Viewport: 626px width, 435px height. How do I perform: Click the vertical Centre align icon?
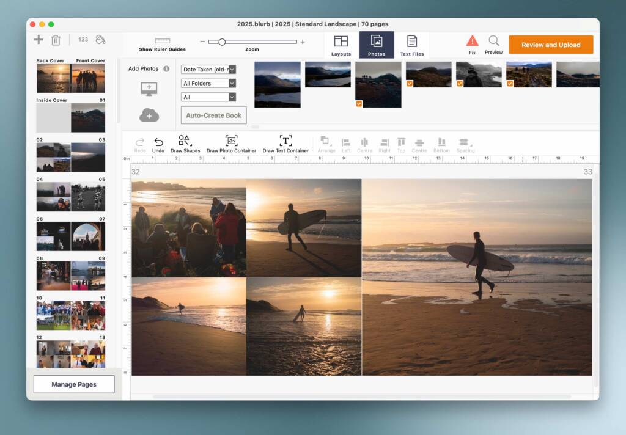(x=419, y=144)
